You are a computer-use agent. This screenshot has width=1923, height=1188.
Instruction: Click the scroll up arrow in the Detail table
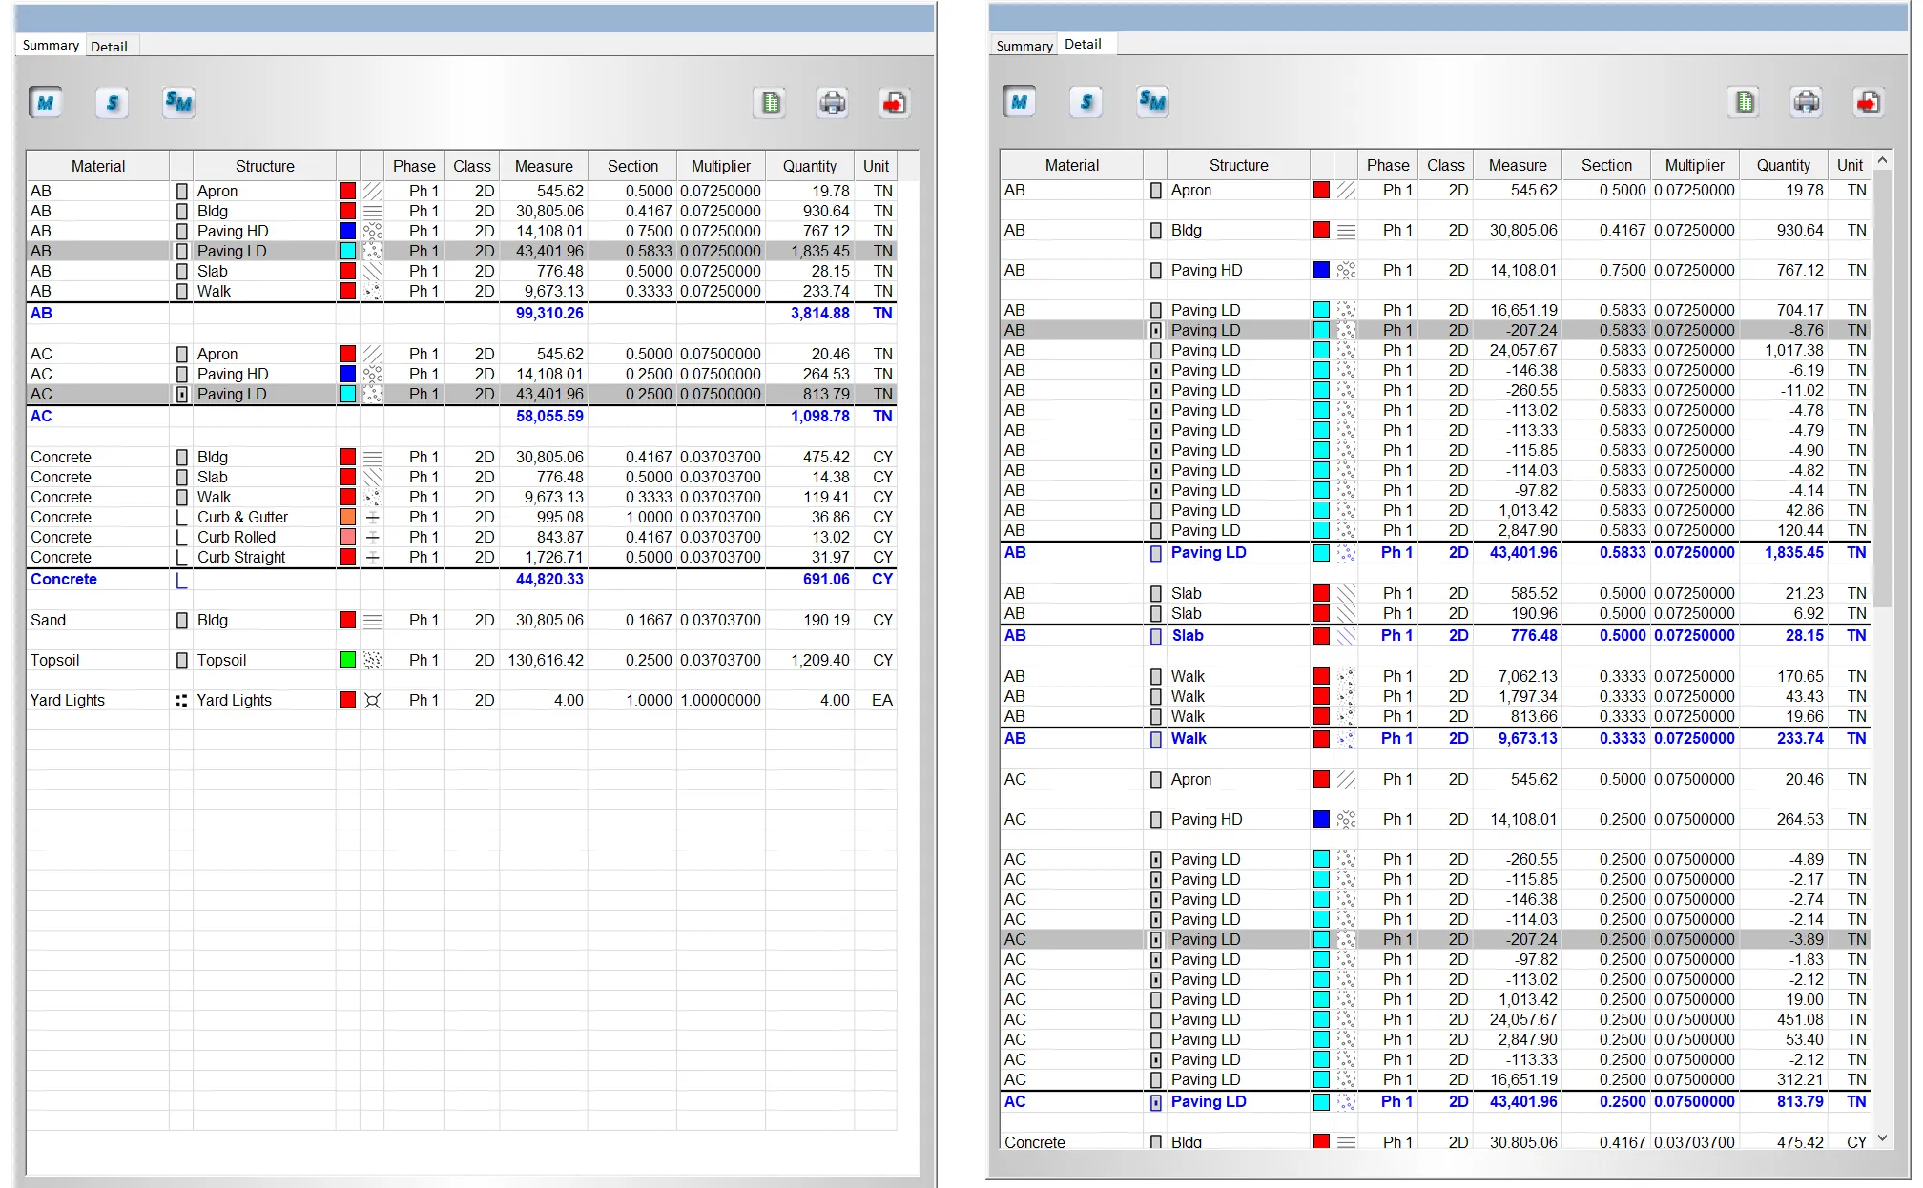coord(1882,161)
